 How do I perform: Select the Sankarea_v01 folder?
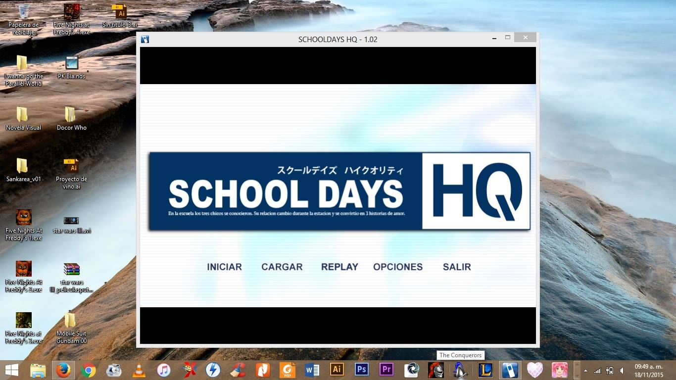pyautogui.click(x=23, y=170)
